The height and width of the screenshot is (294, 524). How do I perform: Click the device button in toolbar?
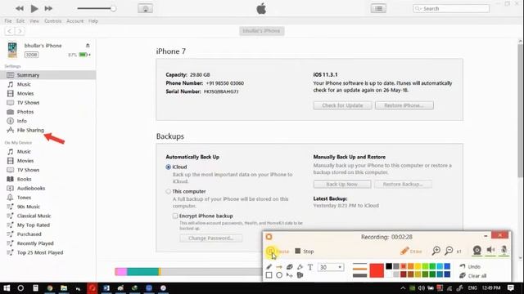point(146,8)
